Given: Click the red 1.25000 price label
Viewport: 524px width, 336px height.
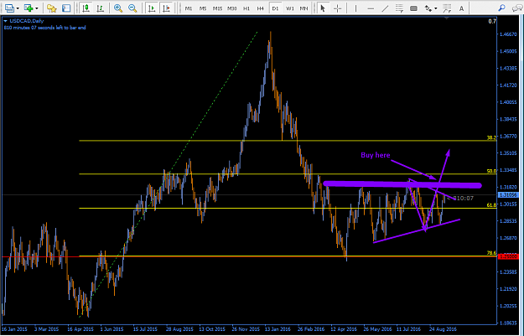Looking at the screenshot, I should [508, 256].
